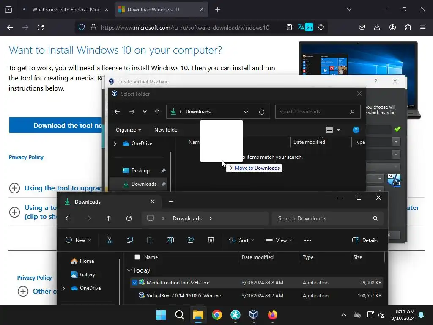Click the Download the tool now button
The image size is (433, 325).
tap(56, 125)
